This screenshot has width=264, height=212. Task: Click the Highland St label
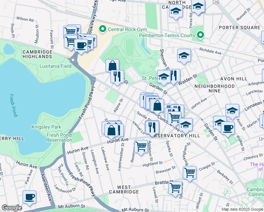[x=152, y=164]
